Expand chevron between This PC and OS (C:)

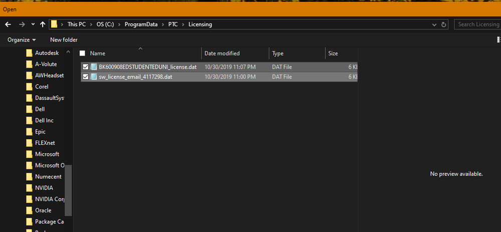(x=91, y=24)
